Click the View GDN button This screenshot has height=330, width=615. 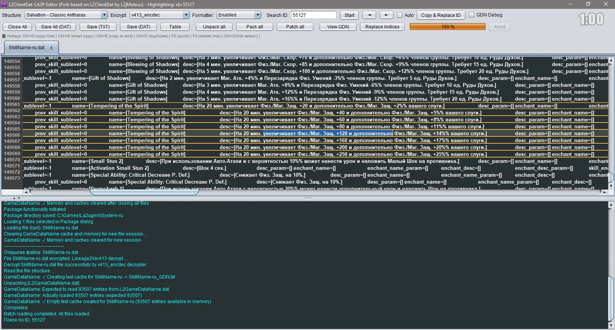click(338, 27)
